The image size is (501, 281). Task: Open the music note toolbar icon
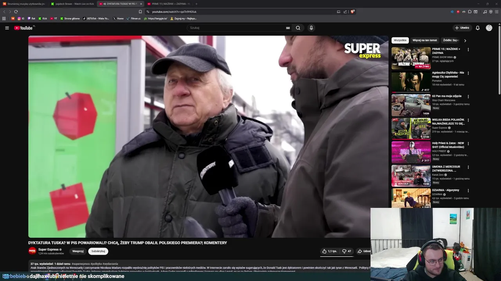click(x=485, y=12)
